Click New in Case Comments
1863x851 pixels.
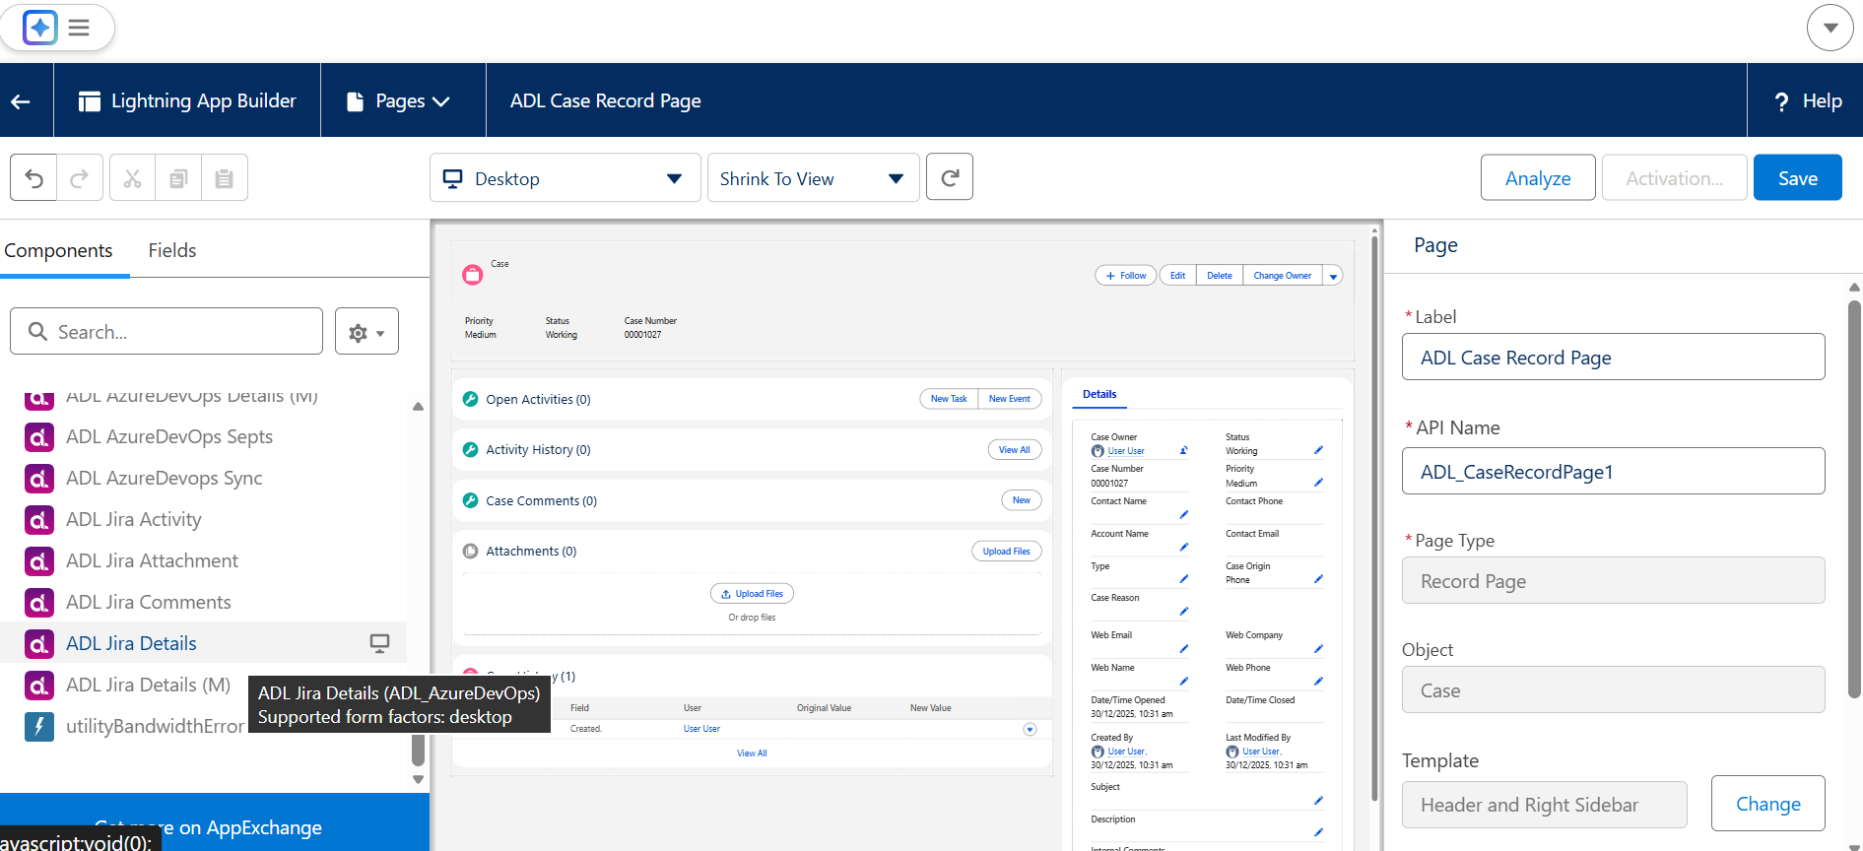click(x=1022, y=500)
